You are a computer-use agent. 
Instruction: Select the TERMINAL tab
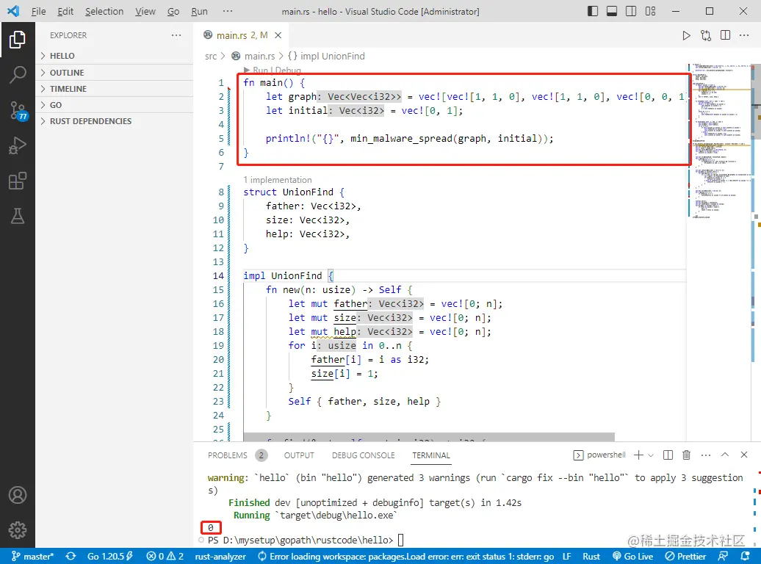[431, 455]
